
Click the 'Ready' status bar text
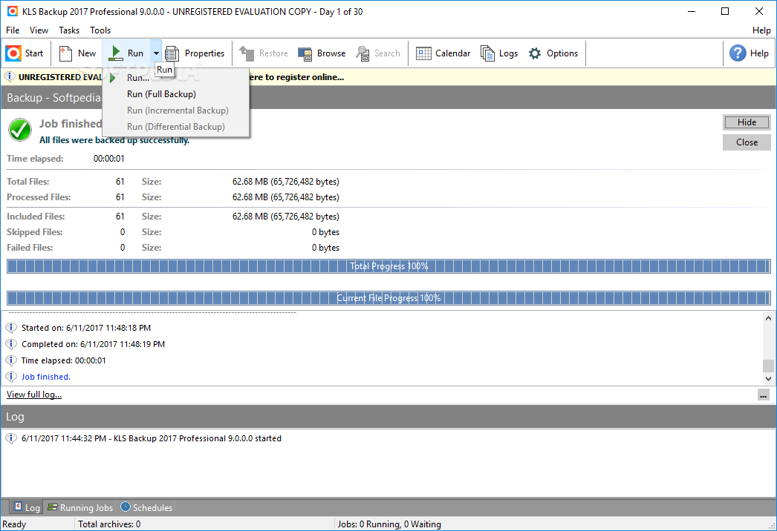click(14, 524)
